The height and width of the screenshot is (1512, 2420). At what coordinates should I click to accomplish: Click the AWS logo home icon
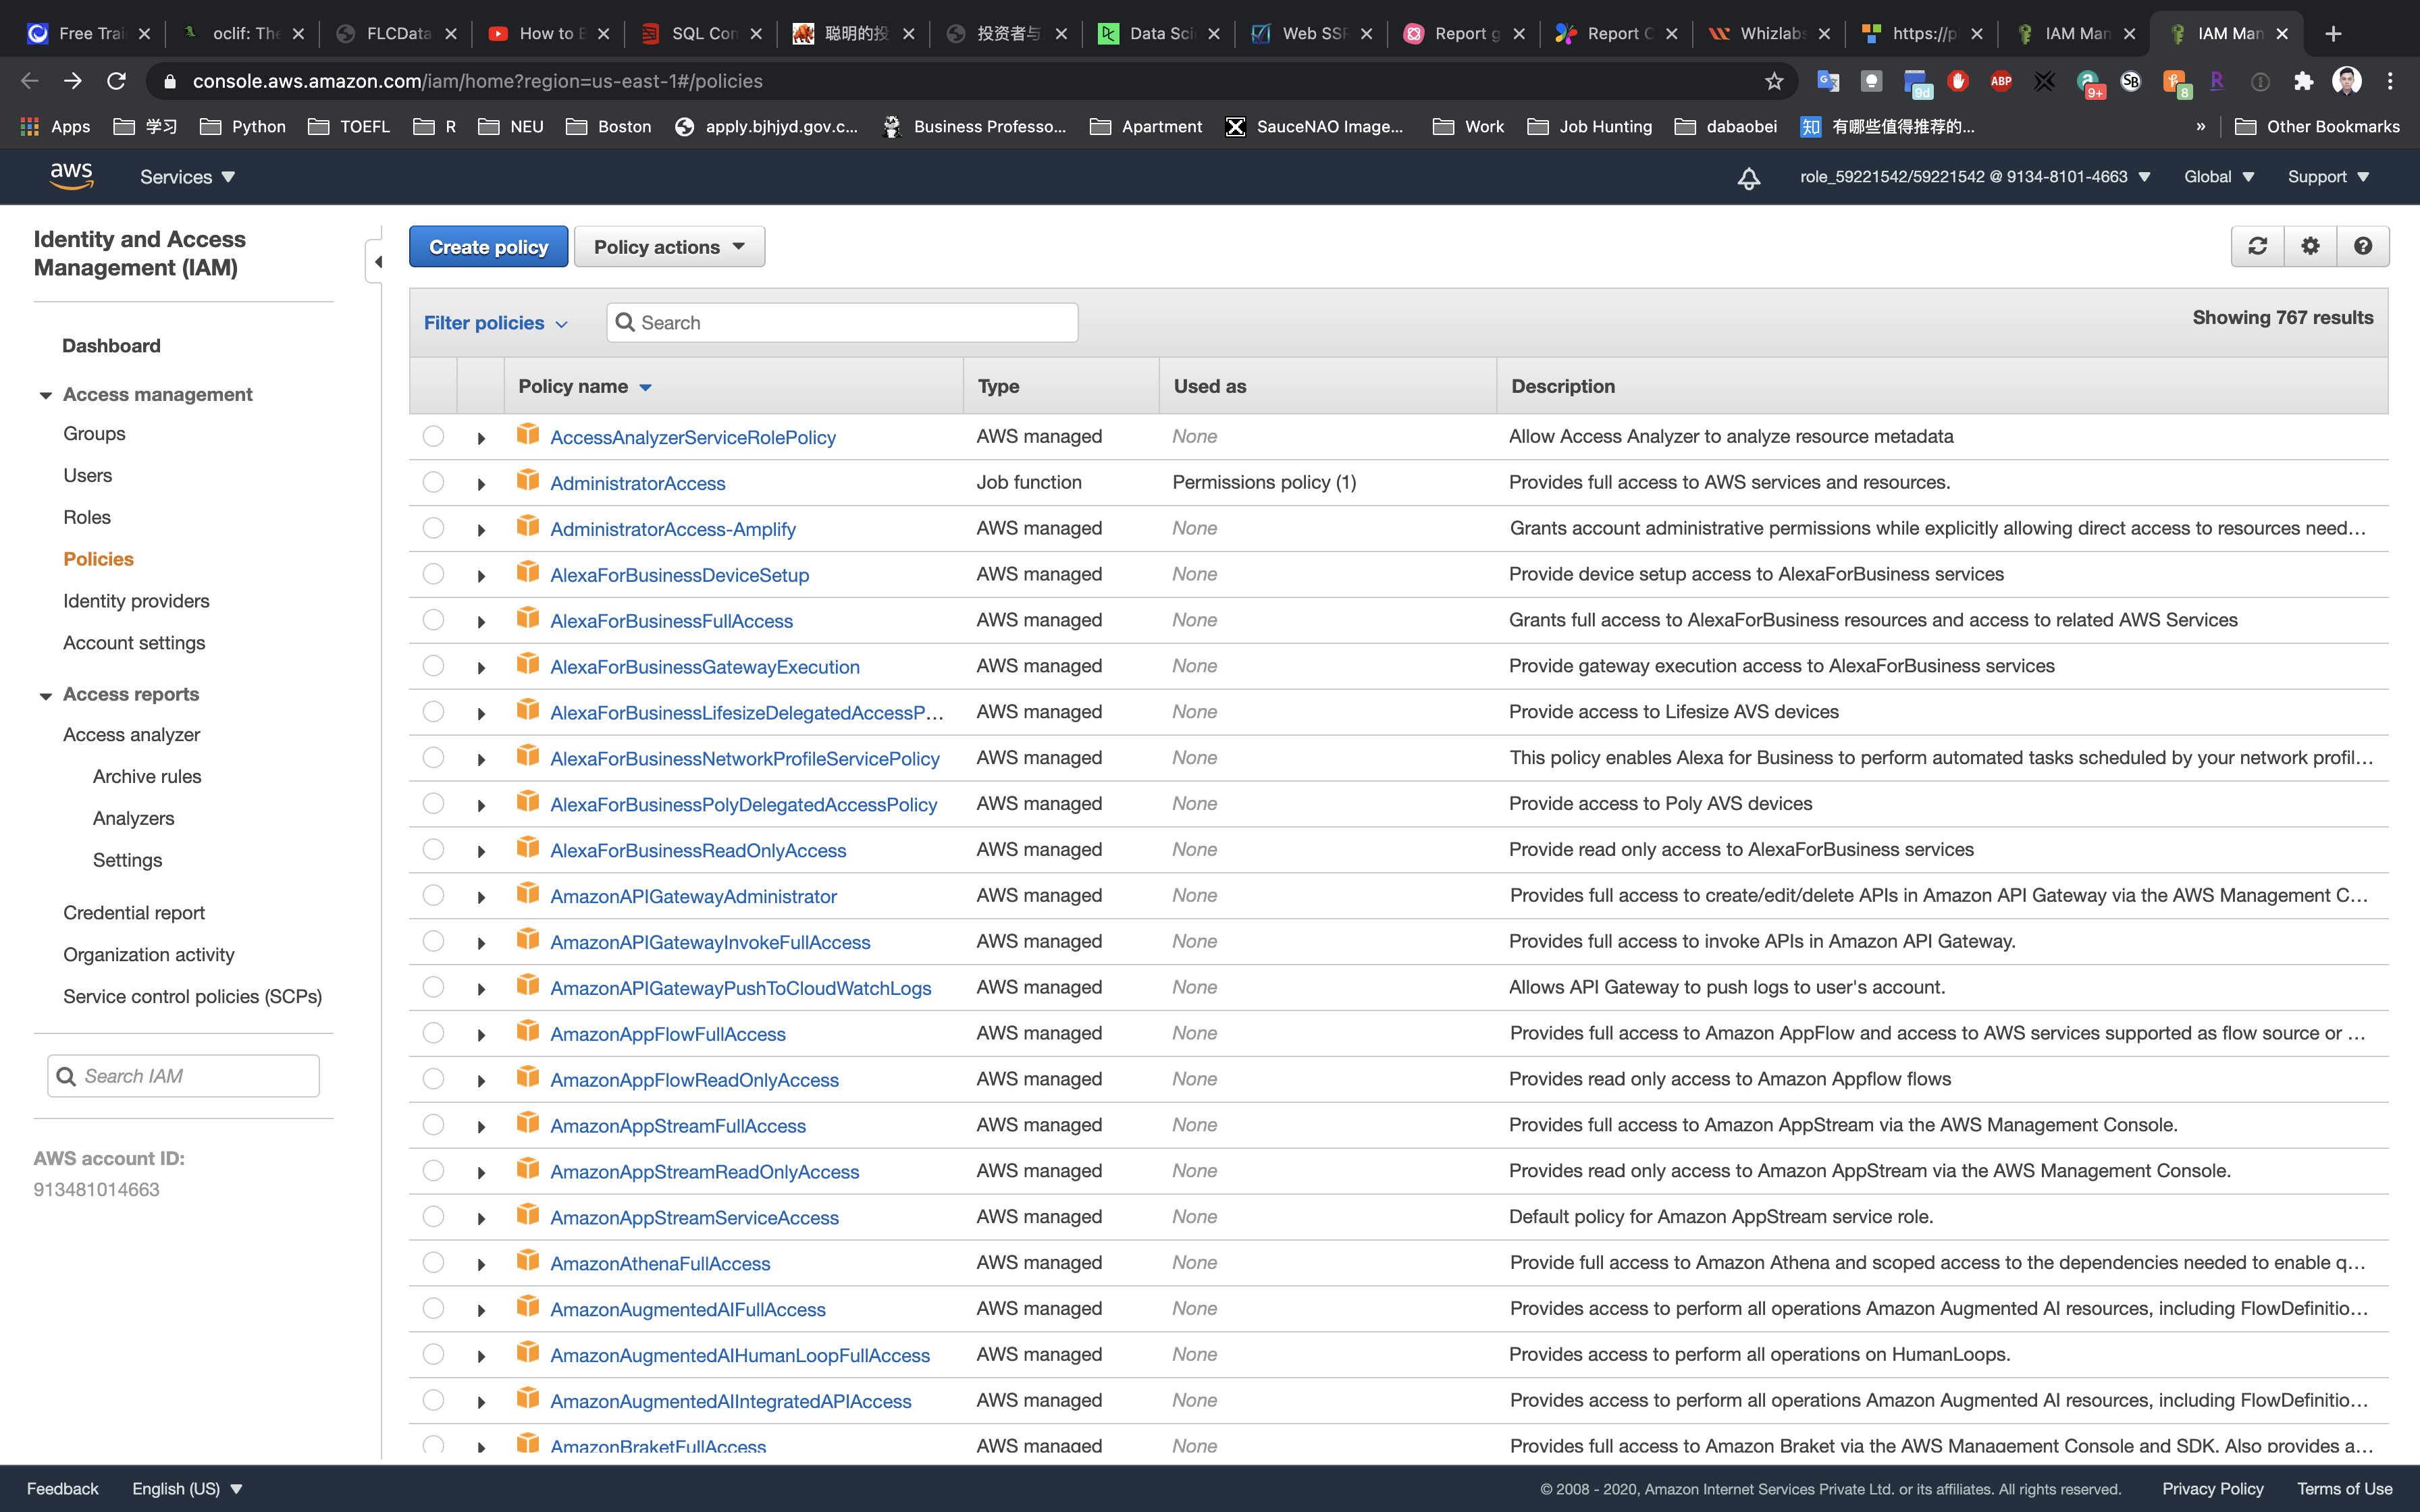[x=71, y=176]
